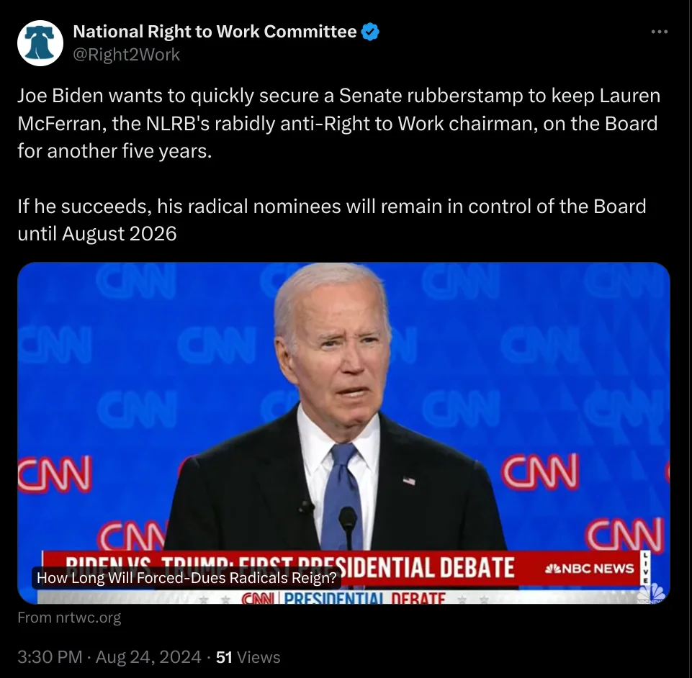Open the three-dot more options menu
Viewport: 692px width, 678px height.
[660, 32]
